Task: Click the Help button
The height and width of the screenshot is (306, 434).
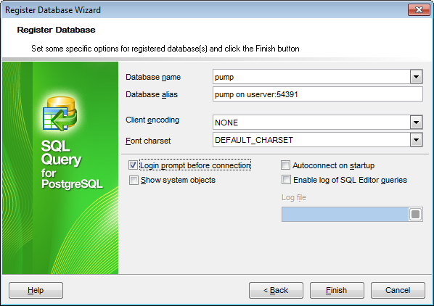Action: click(x=36, y=290)
